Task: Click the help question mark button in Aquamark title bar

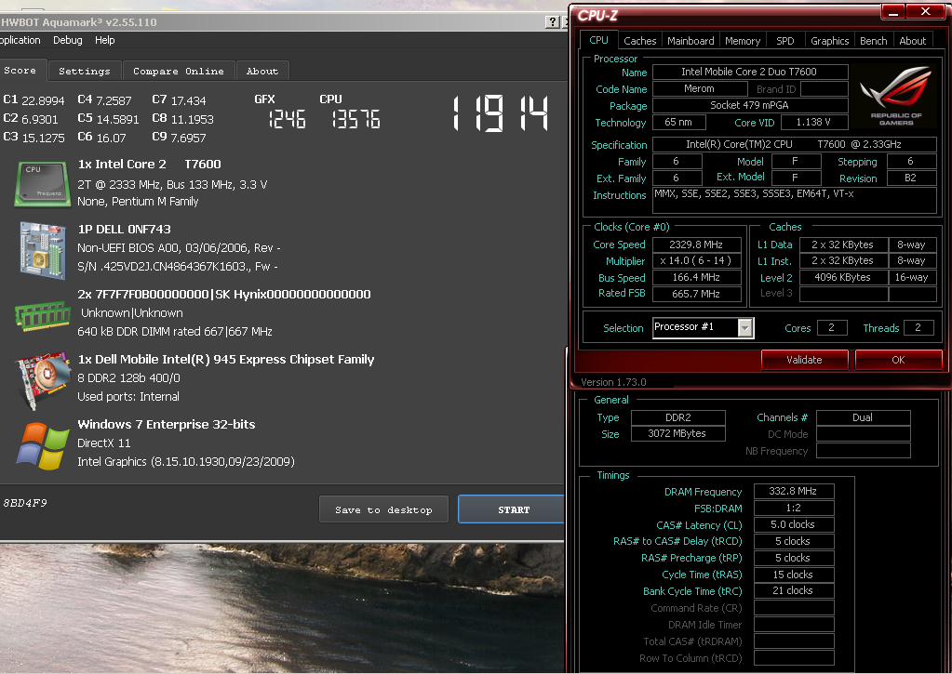Action: [552, 21]
